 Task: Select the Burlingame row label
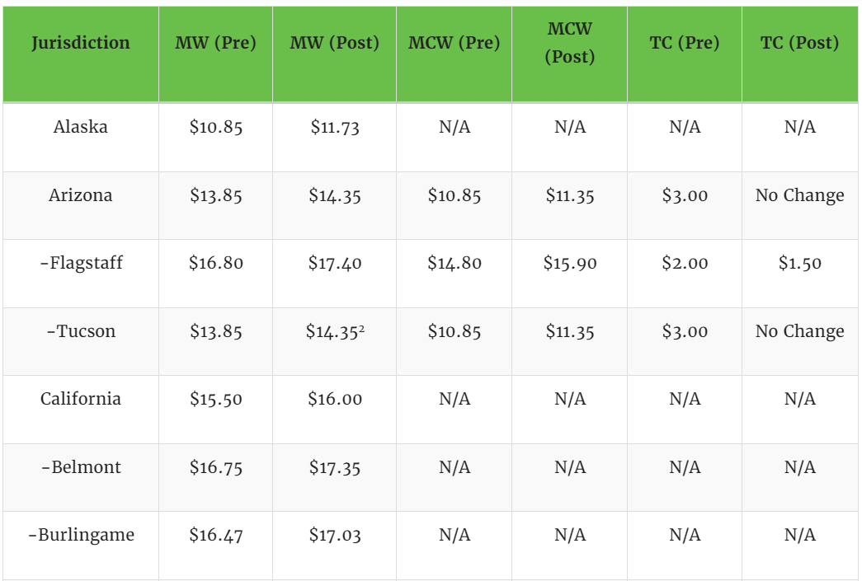coord(81,535)
